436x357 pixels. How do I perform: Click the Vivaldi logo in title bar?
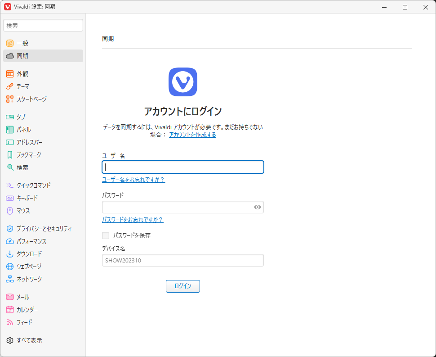click(x=8, y=7)
